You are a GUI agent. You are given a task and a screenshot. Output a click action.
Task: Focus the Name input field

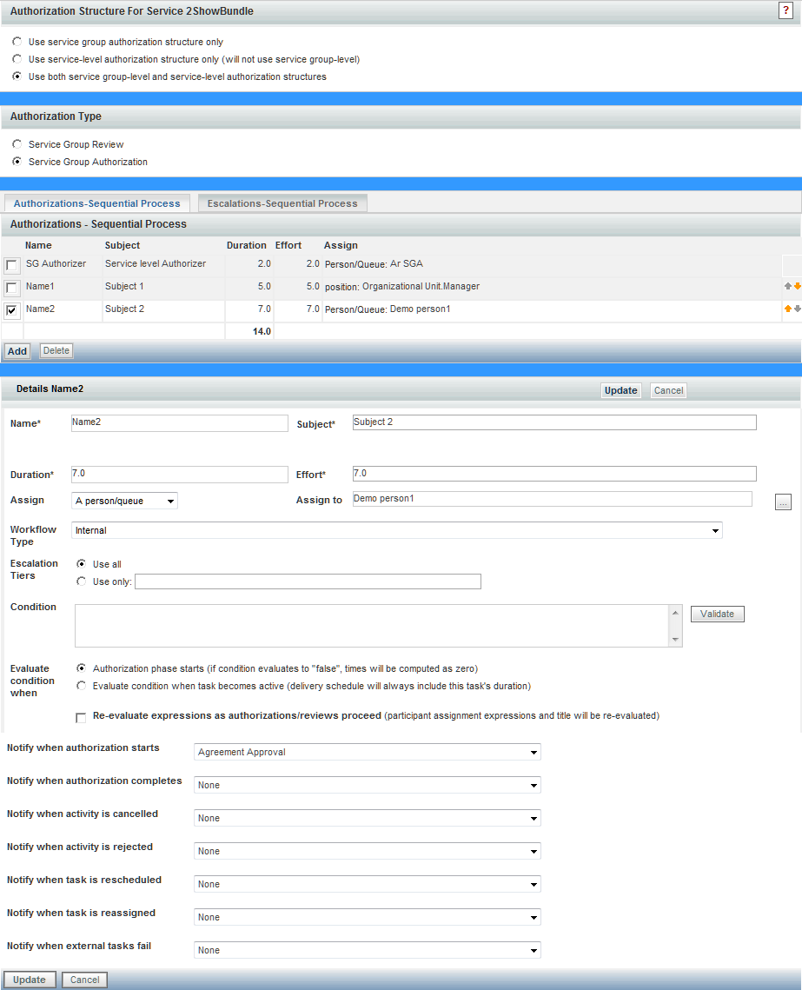tap(180, 423)
